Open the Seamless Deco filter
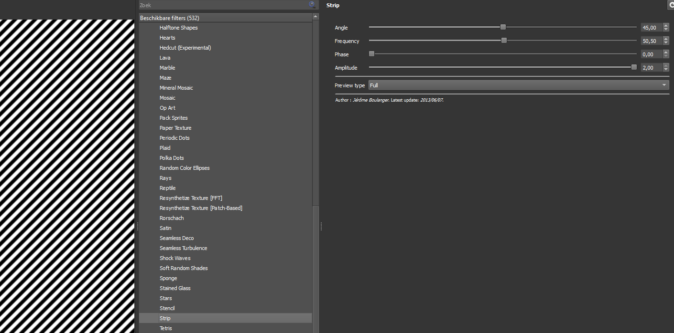Image resolution: width=674 pixels, height=333 pixels. click(x=176, y=238)
